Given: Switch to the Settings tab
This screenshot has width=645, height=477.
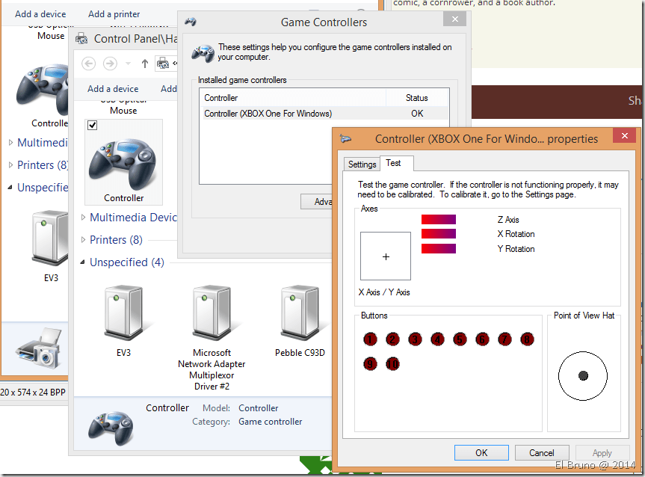Looking at the screenshot, I should pos(362,164).
